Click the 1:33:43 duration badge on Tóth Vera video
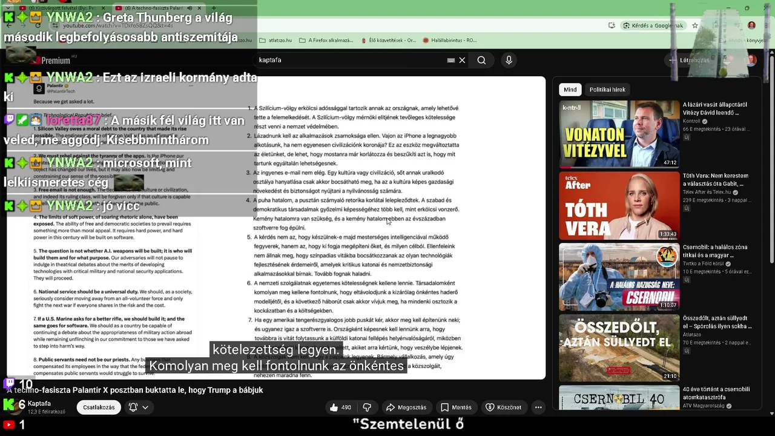This screenshot has width=775, height=436. pyautogui.click(x=668, y=234)
